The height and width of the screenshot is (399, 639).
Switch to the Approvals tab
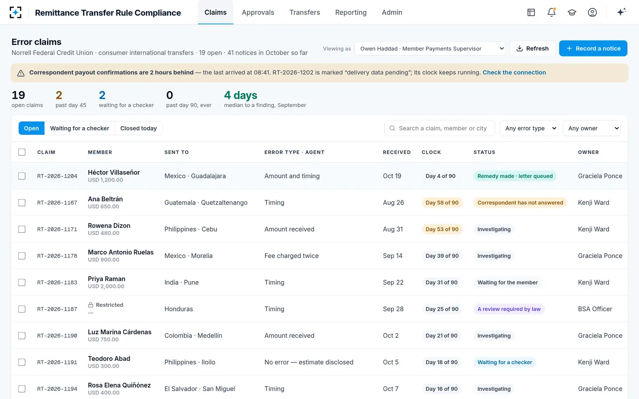coord(258,12)
